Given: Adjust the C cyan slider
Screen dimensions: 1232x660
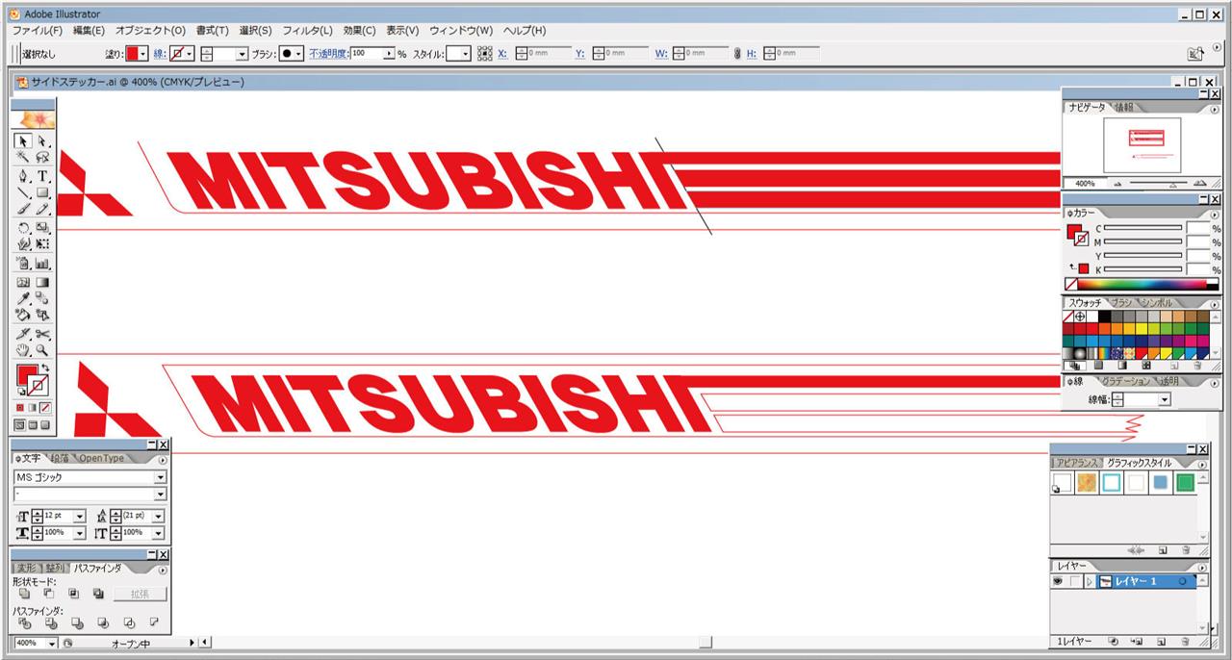Looking at the screenshot, I should pos(1142,229).
